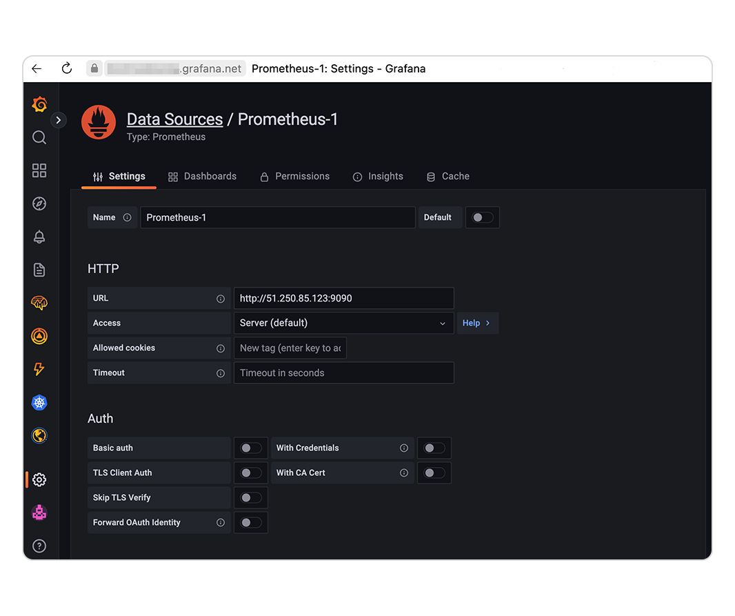Viewport: 735px width, 616px height.
Task: Enable the With Credentials switch
Action: point(434,448)
